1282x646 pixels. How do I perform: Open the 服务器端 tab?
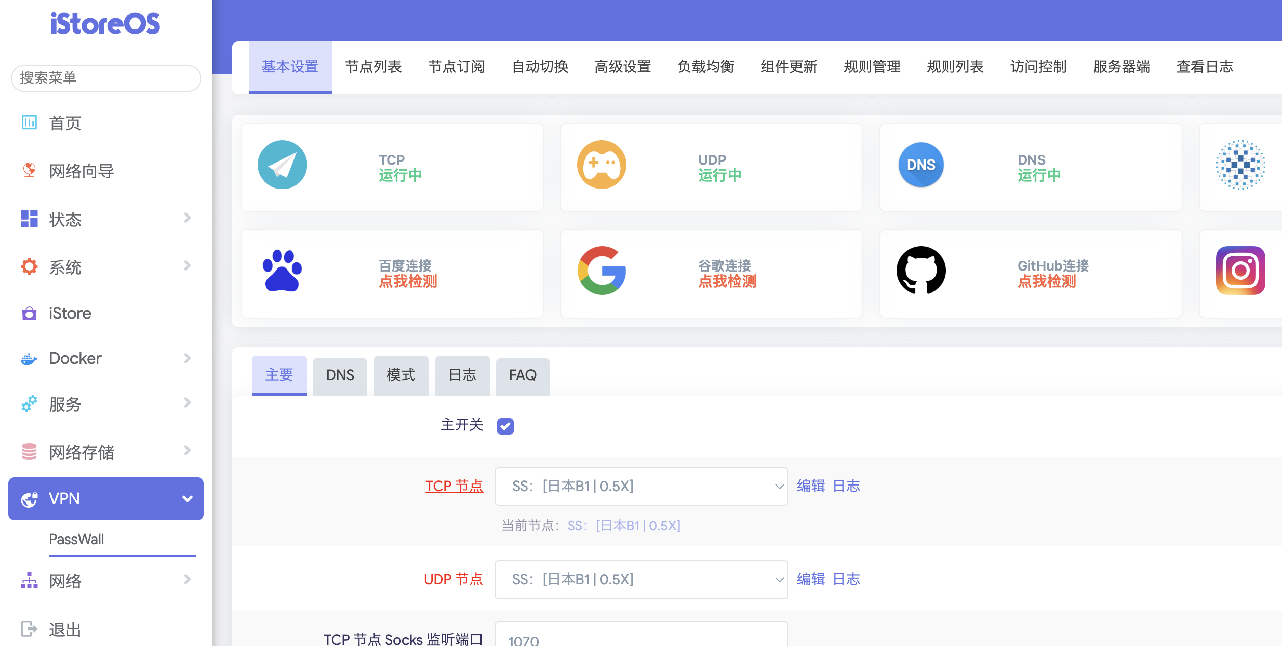(x=1121, y=67)
